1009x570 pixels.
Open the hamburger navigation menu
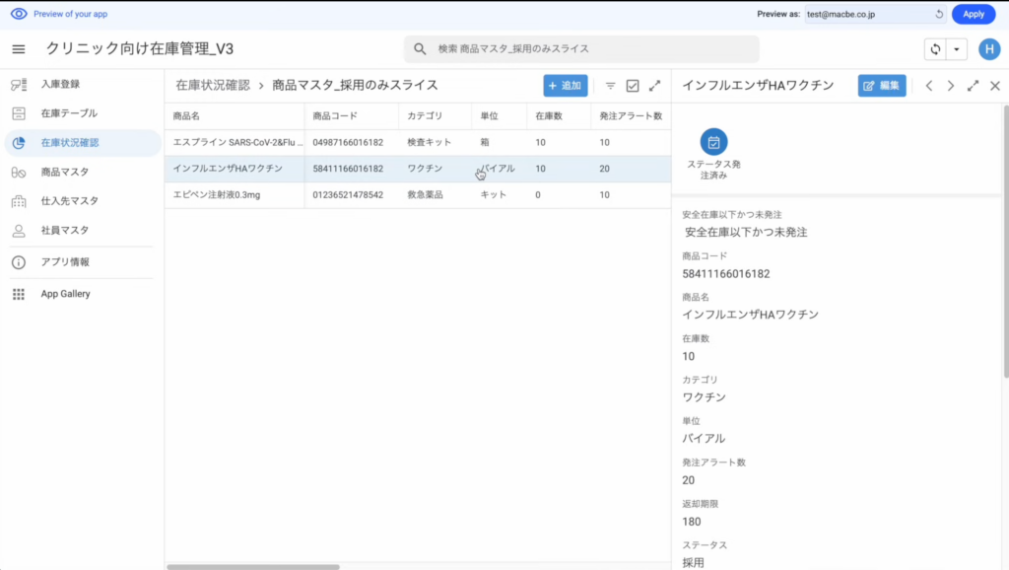(x=19, y=49)
